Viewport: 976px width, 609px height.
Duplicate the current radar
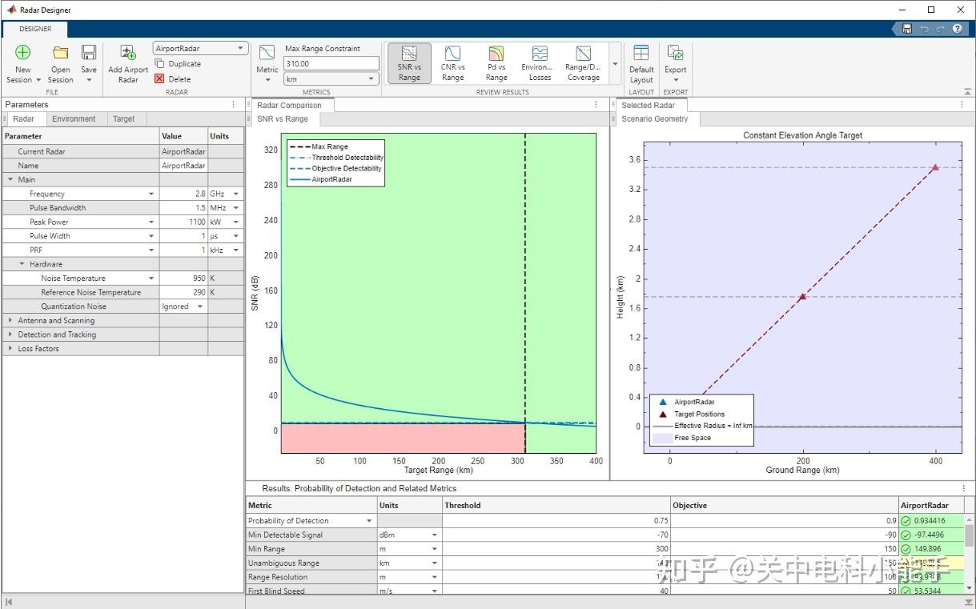coord(178,64)
